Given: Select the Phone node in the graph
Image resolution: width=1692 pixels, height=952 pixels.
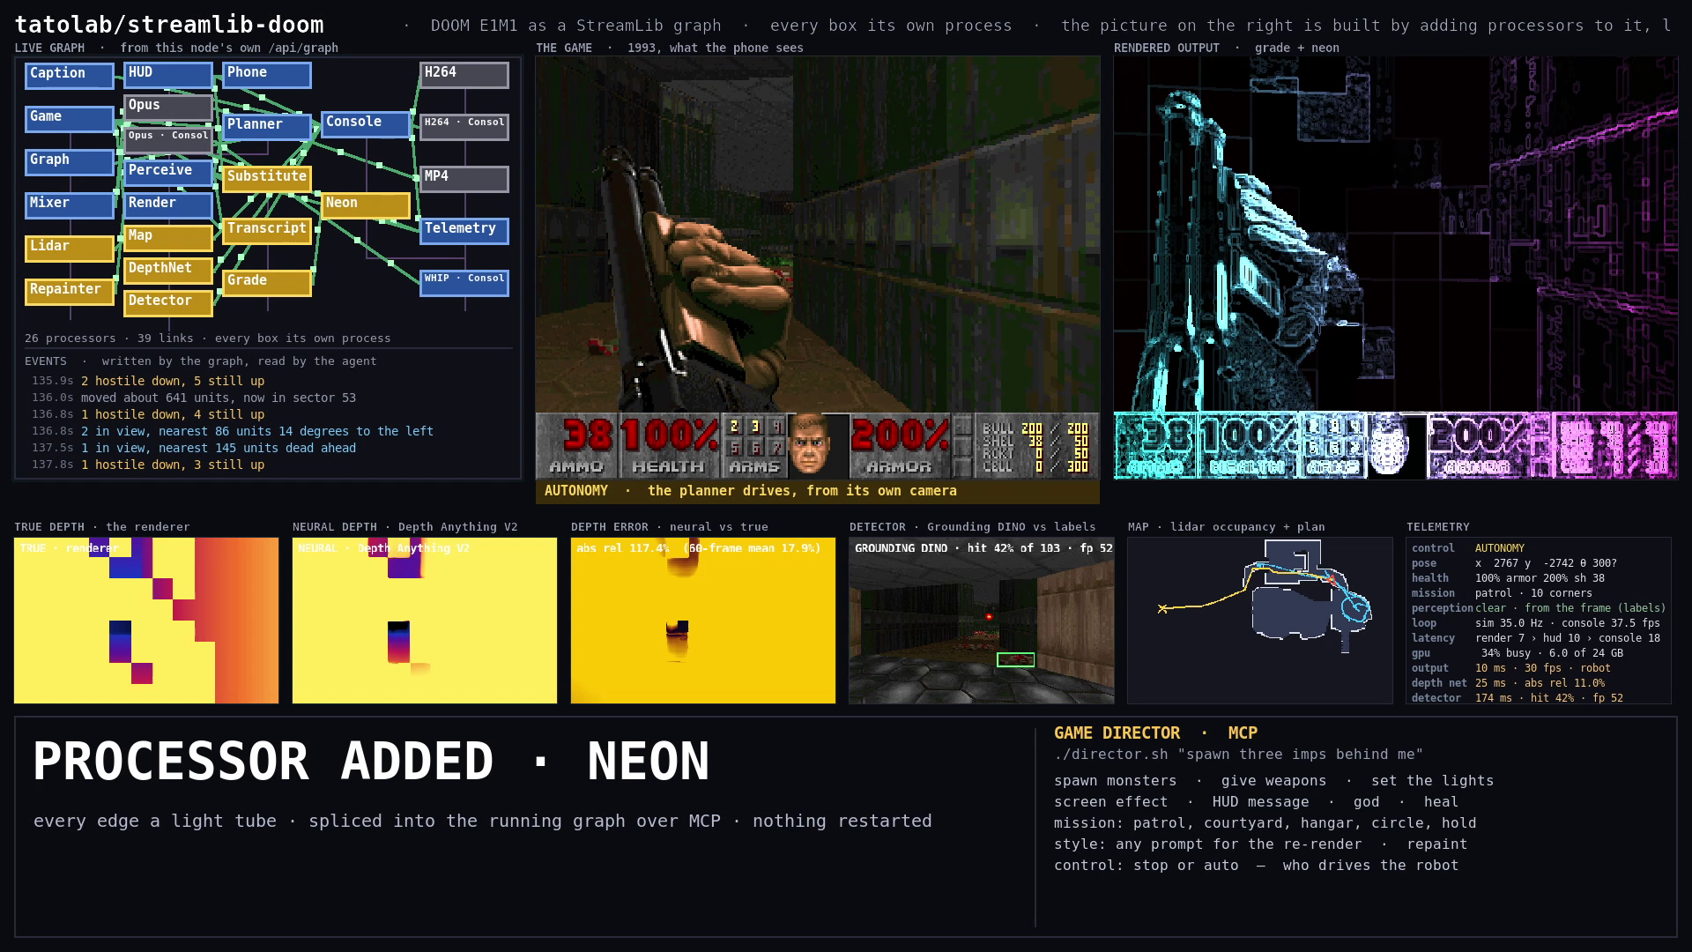Looking at the screenshot, I should click(x=267, y=75).
